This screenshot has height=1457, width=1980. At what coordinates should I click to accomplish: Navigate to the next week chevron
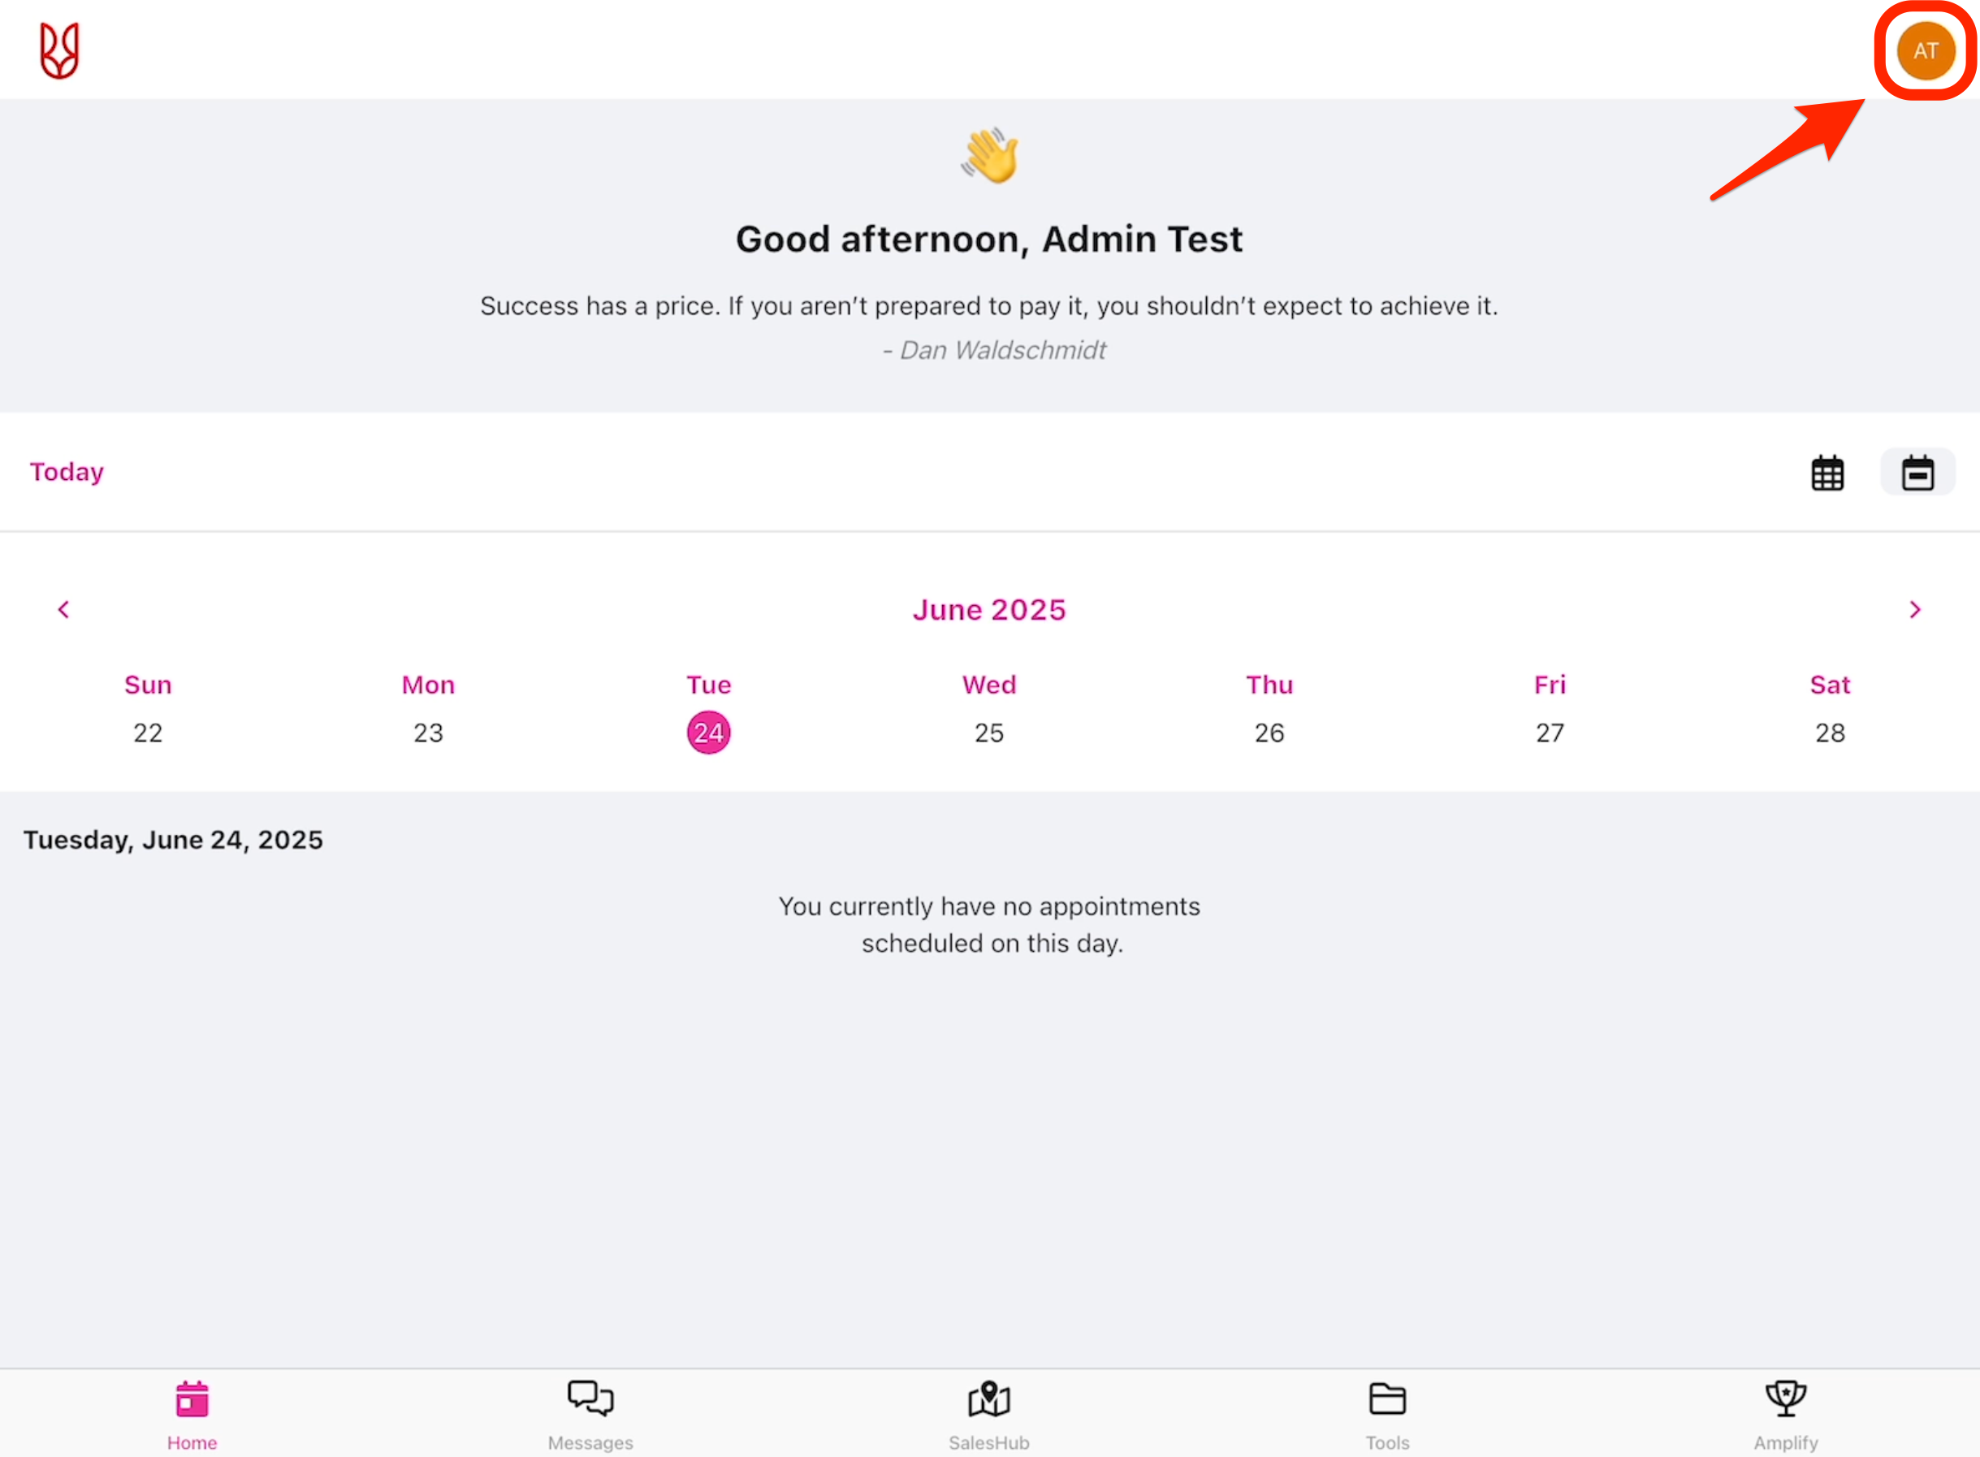pos(1915,608)
